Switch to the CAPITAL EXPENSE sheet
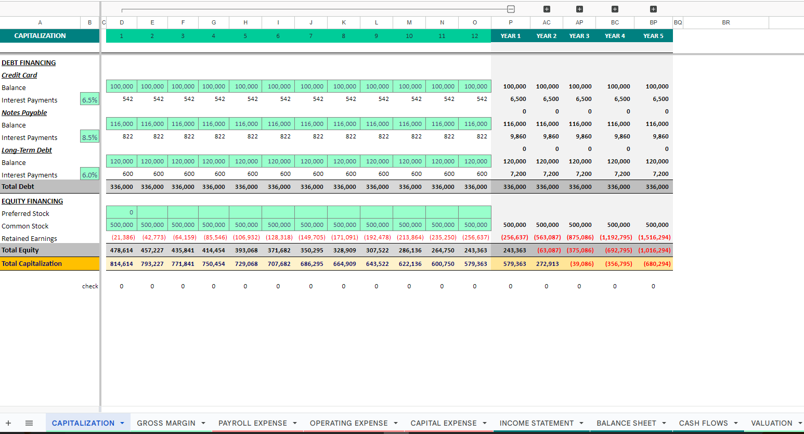 [x=444, y=423]
